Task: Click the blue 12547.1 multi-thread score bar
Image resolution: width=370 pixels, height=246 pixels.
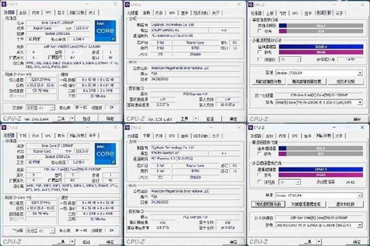Action: click(321, 169)
